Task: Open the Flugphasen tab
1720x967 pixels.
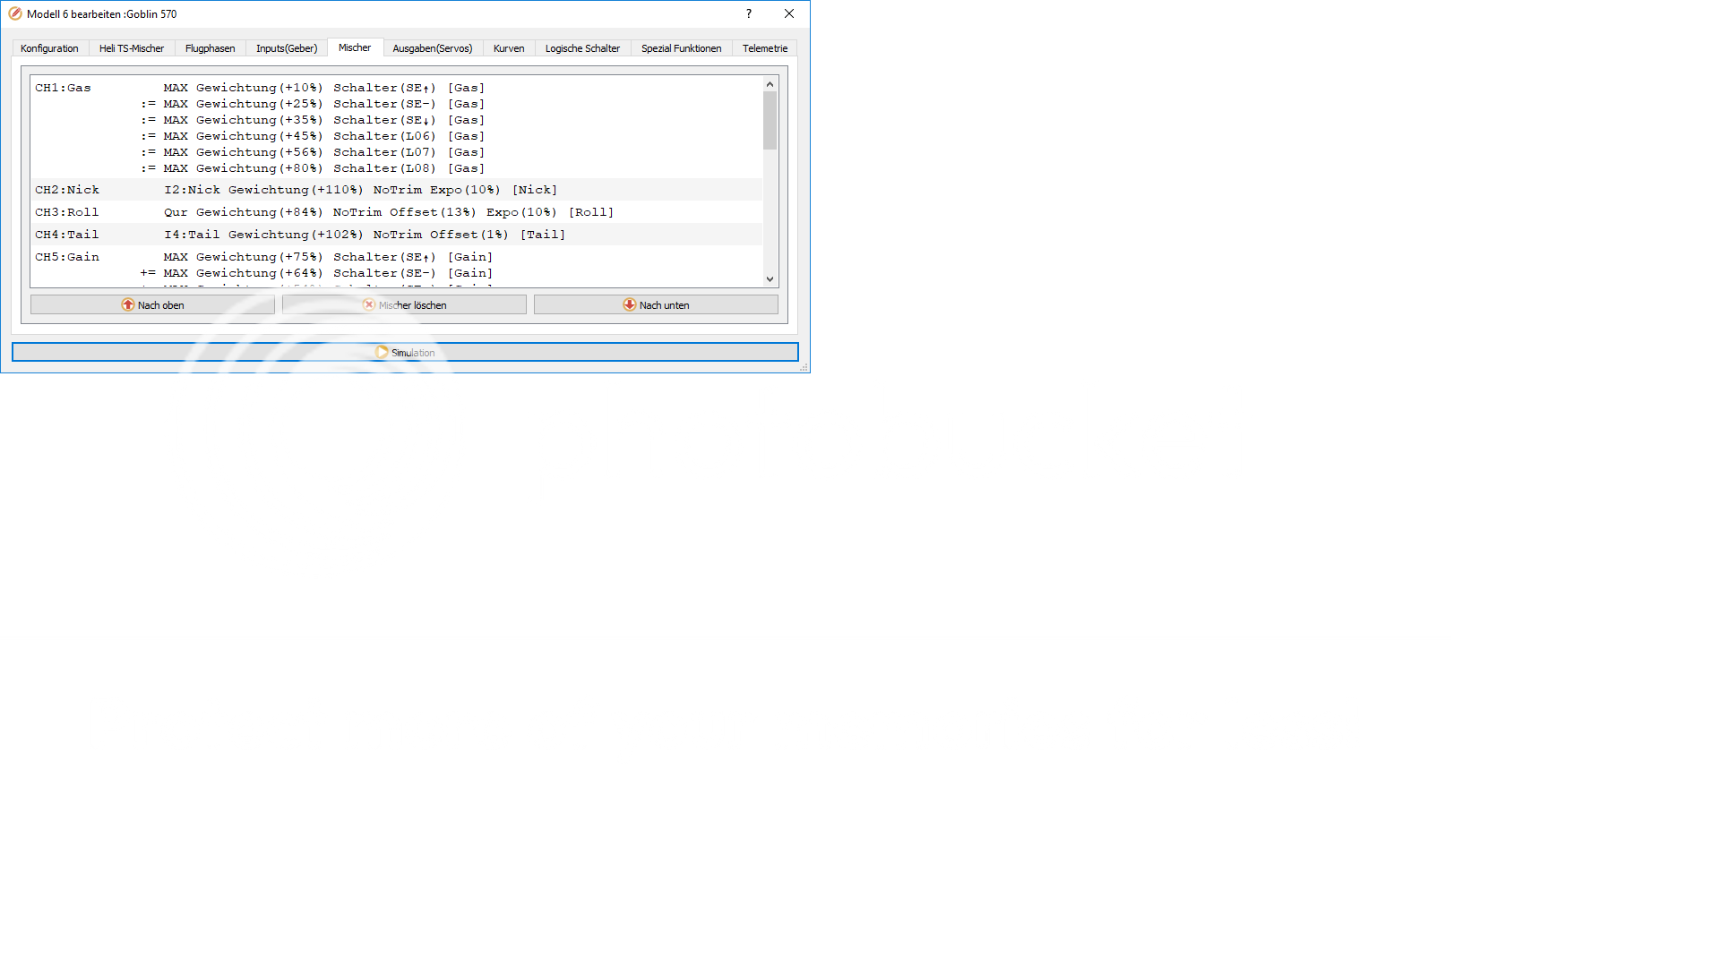Action: pyautogui.click(x=210, y=48)
